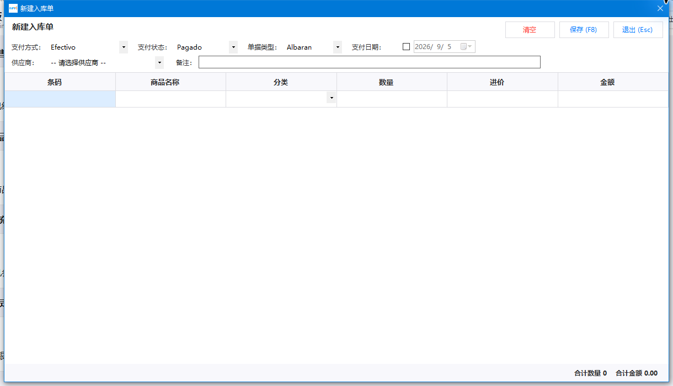Click the 备注 remarks input field
Viewport: 673px width, 386px height.
(370, 62)
